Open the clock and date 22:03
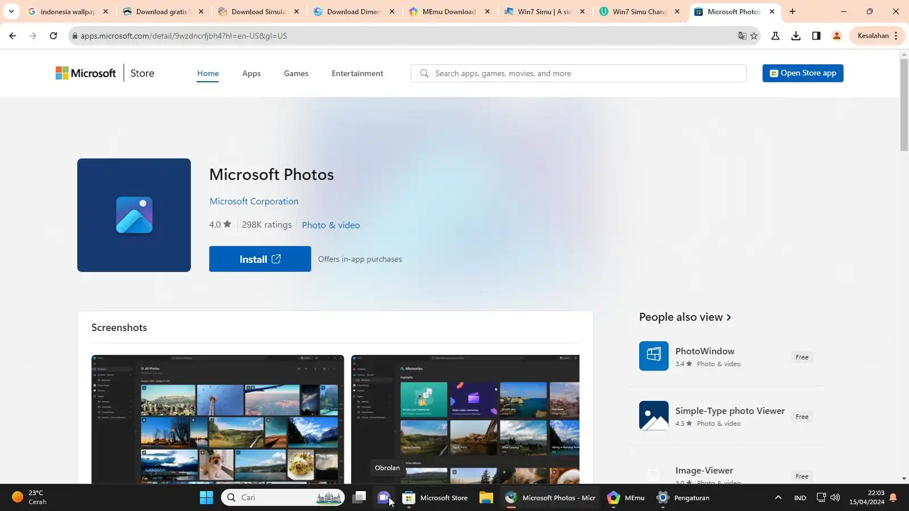 [x=867, y=497]
